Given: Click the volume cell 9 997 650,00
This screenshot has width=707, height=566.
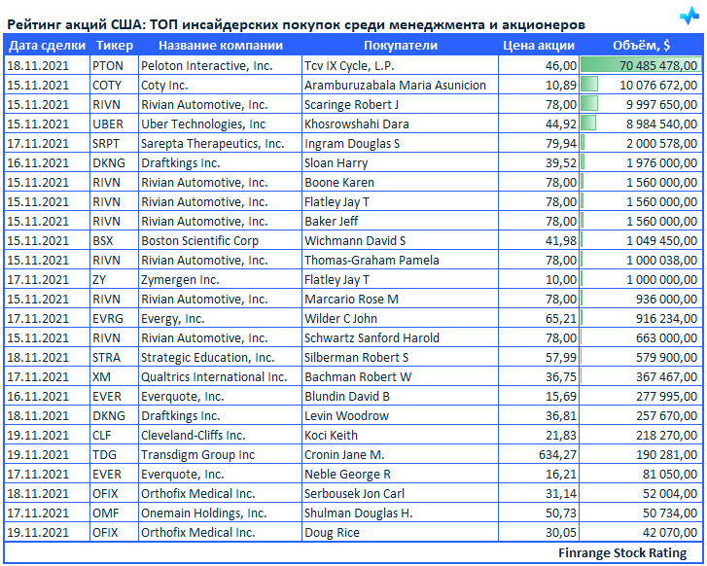Looking at the screenshot, I should [641, 104].
